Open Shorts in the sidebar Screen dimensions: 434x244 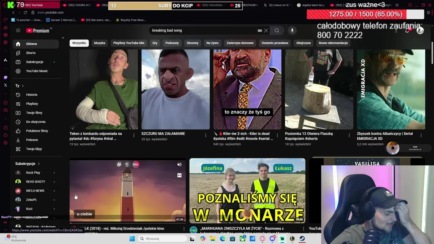pyautogui.click(x=36, y=53)
